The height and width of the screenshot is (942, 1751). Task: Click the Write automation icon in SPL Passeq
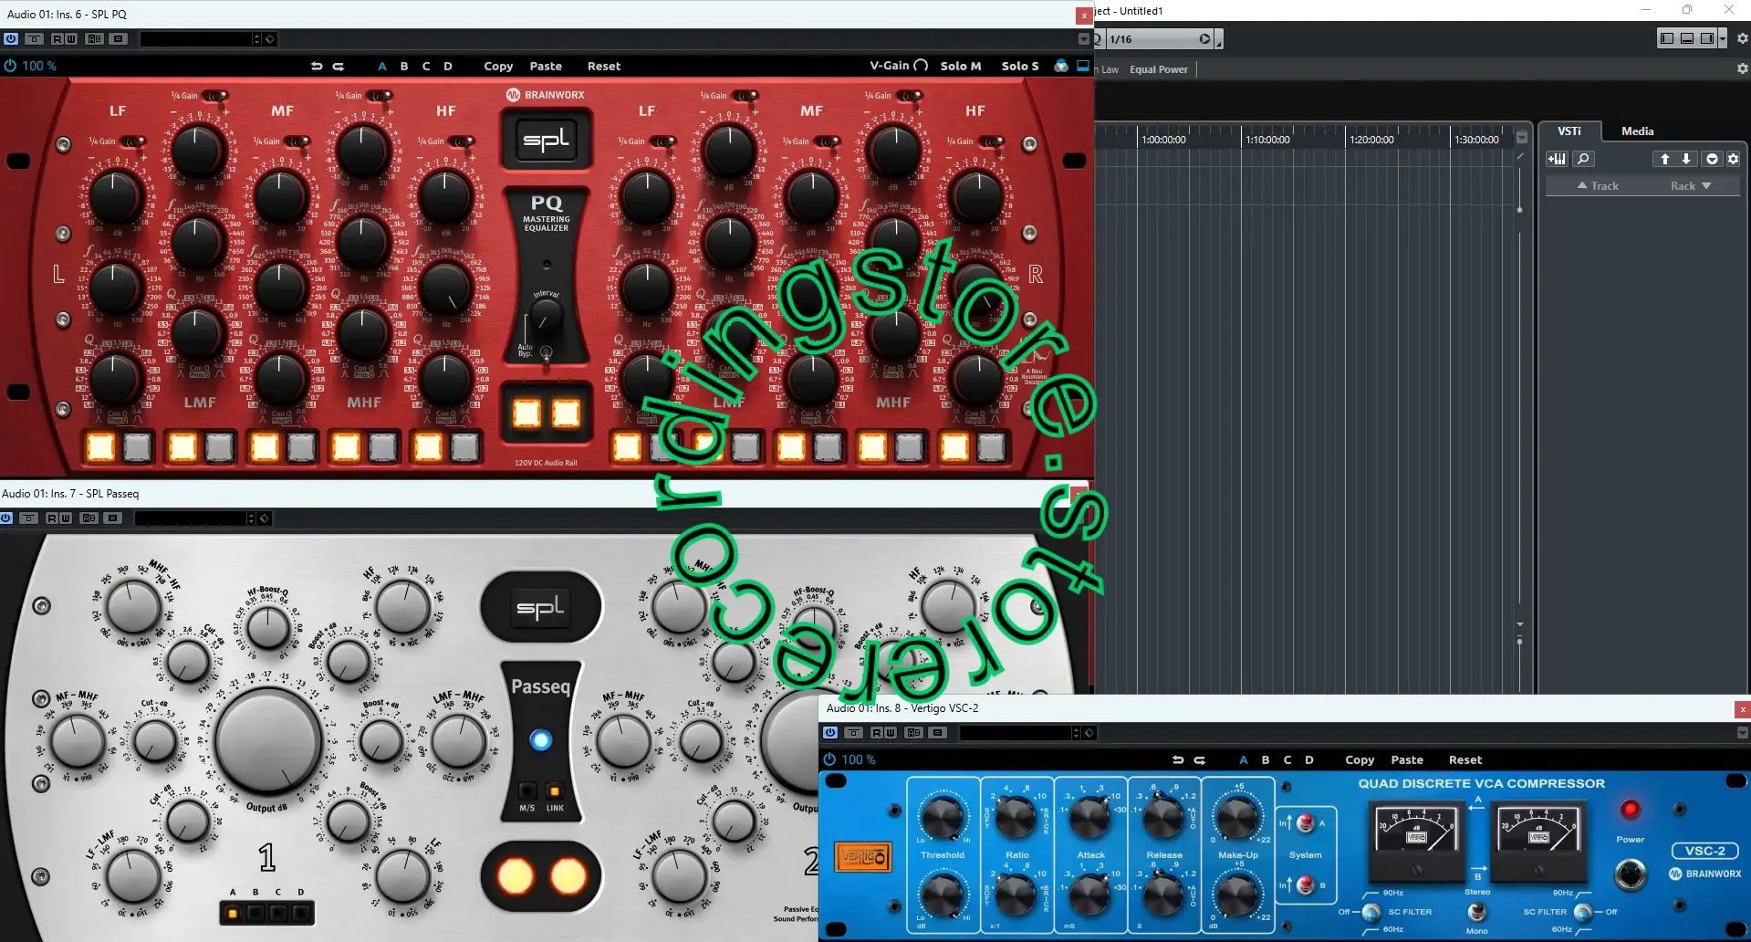pos(65,518)
